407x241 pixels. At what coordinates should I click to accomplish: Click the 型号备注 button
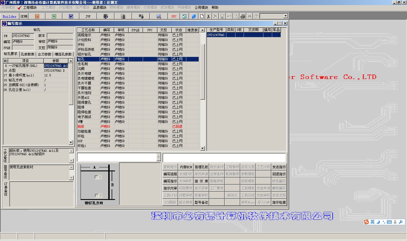point(201,202)
